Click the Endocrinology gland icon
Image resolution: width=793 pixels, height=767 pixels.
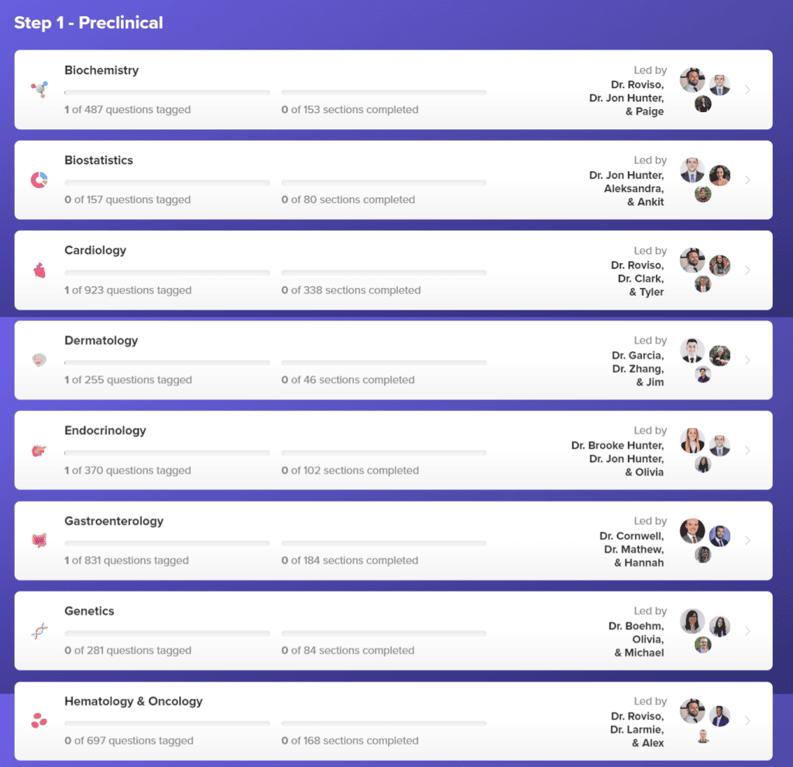pos(39,450)
